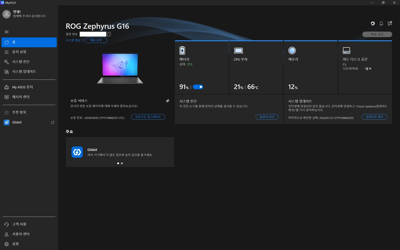The height and width of the screenshot is (250, 400).
Task: Click the 시스템 정보 link
Action: [x=73, y=40]
